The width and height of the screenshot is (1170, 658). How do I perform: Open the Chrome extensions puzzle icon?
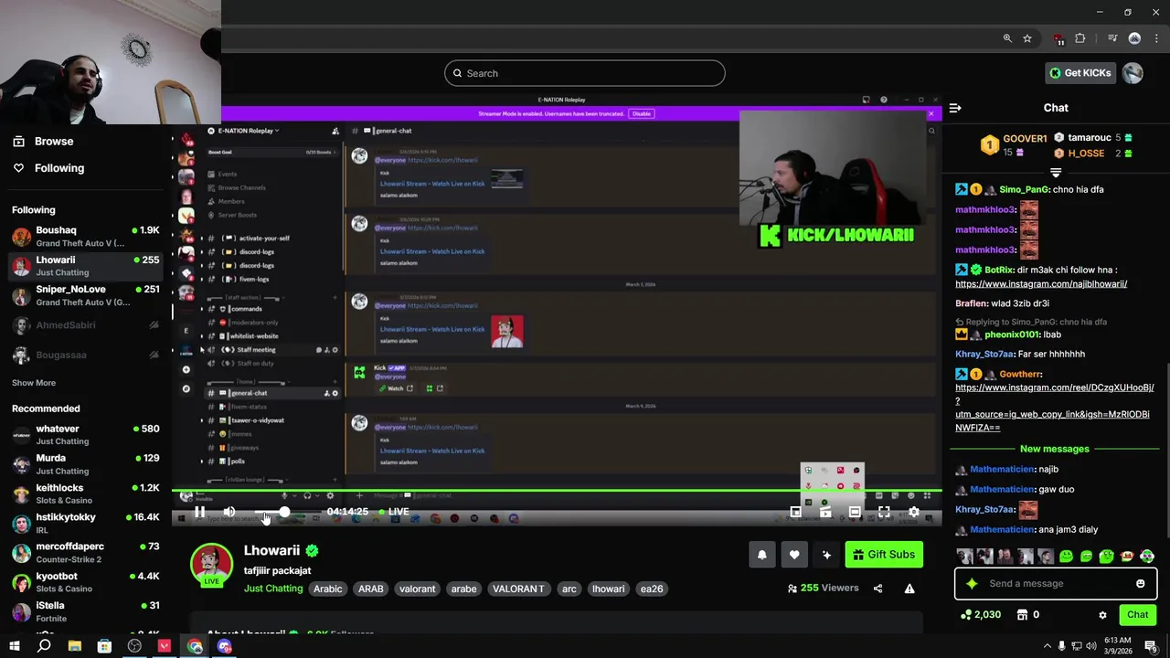[x=1080, y=38]
